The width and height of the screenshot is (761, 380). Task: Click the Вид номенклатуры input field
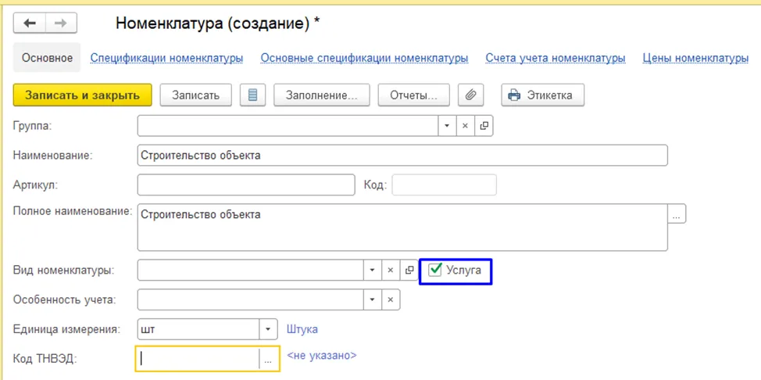(251, 271)
